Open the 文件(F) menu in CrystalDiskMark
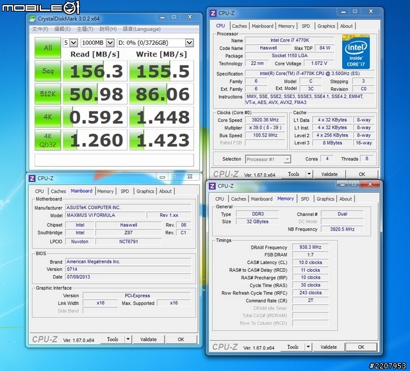The height and width of the screenshot is (371, 410). [x=40, y=29]
